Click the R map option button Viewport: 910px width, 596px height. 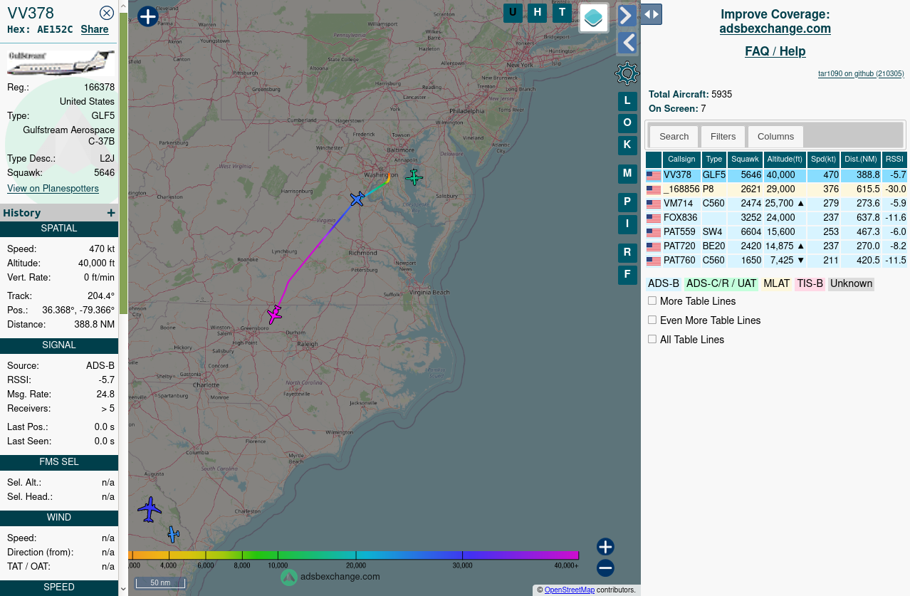(627, 253)
